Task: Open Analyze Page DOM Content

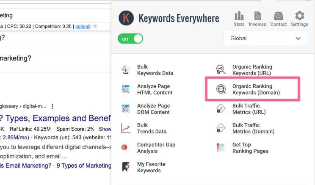Action: [x=154, y=109]
